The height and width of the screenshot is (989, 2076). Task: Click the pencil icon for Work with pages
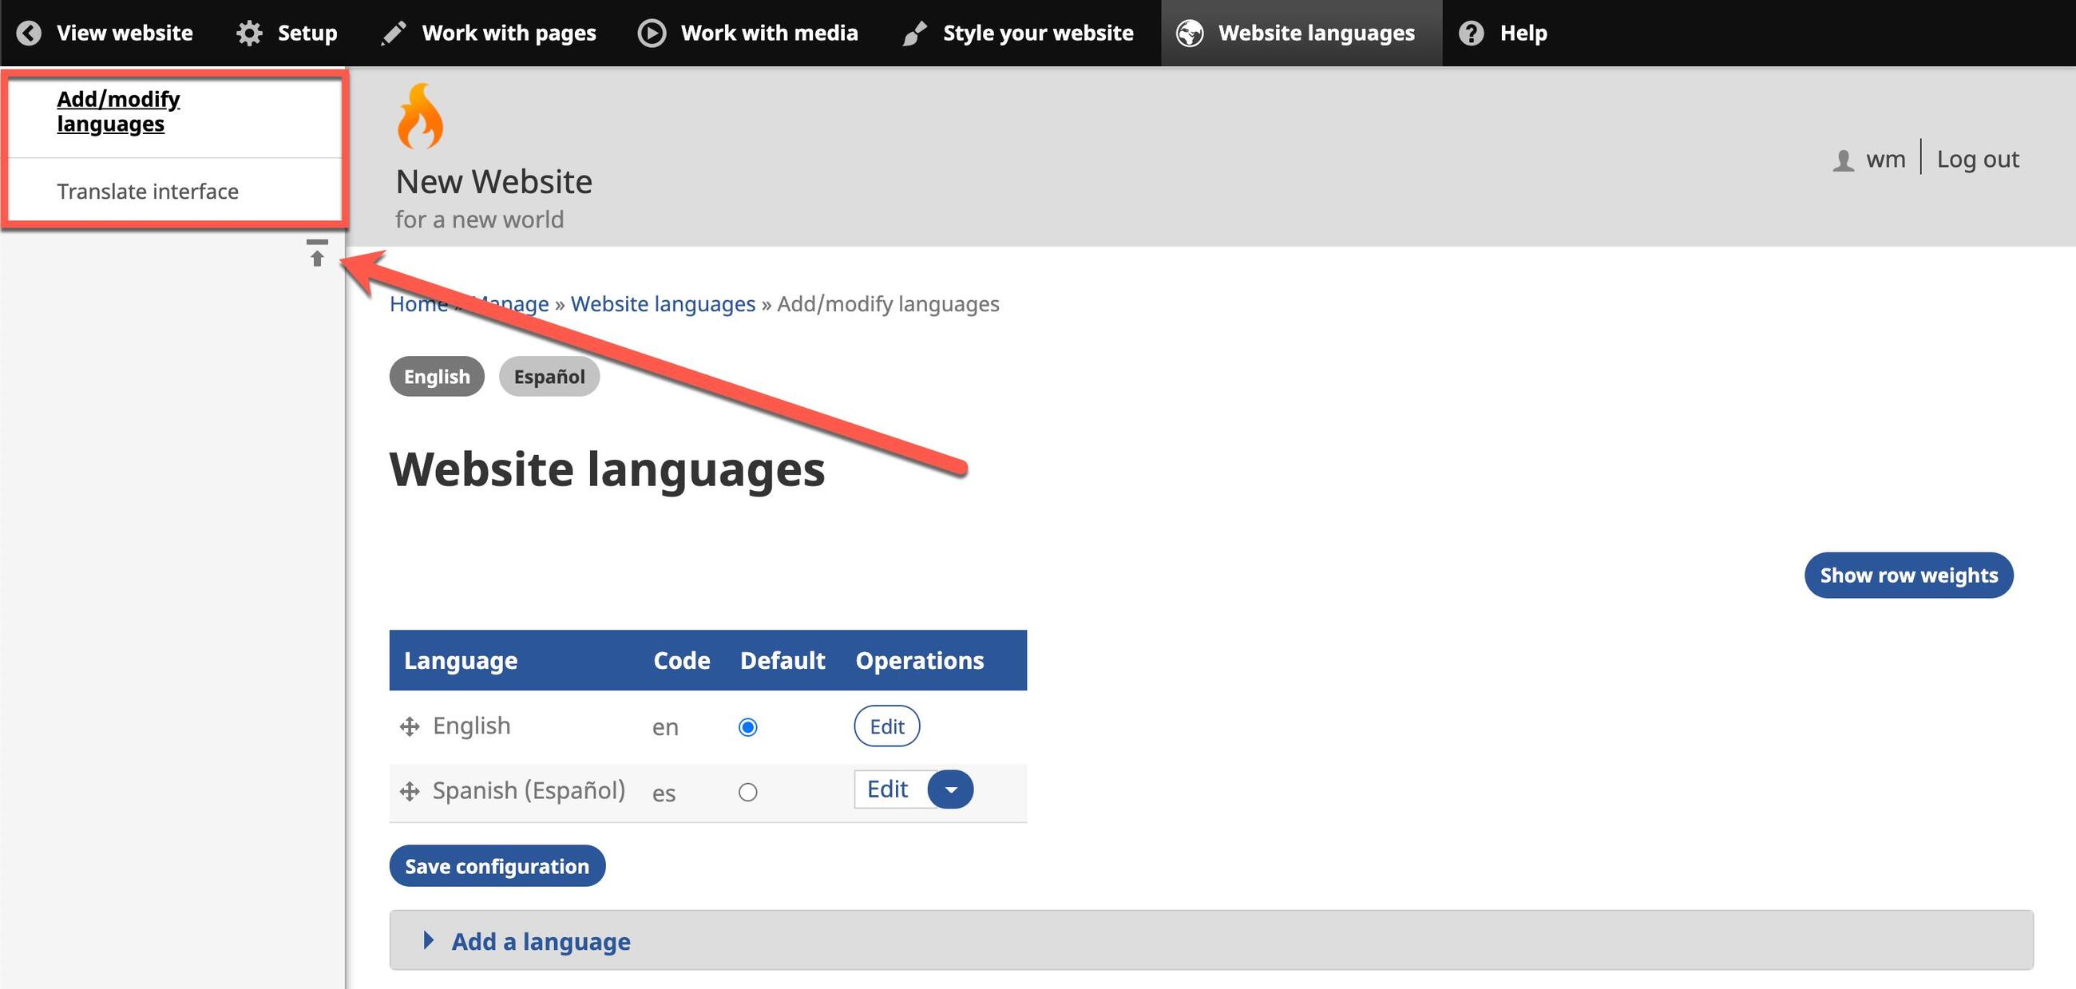click(x=394, y=33)
